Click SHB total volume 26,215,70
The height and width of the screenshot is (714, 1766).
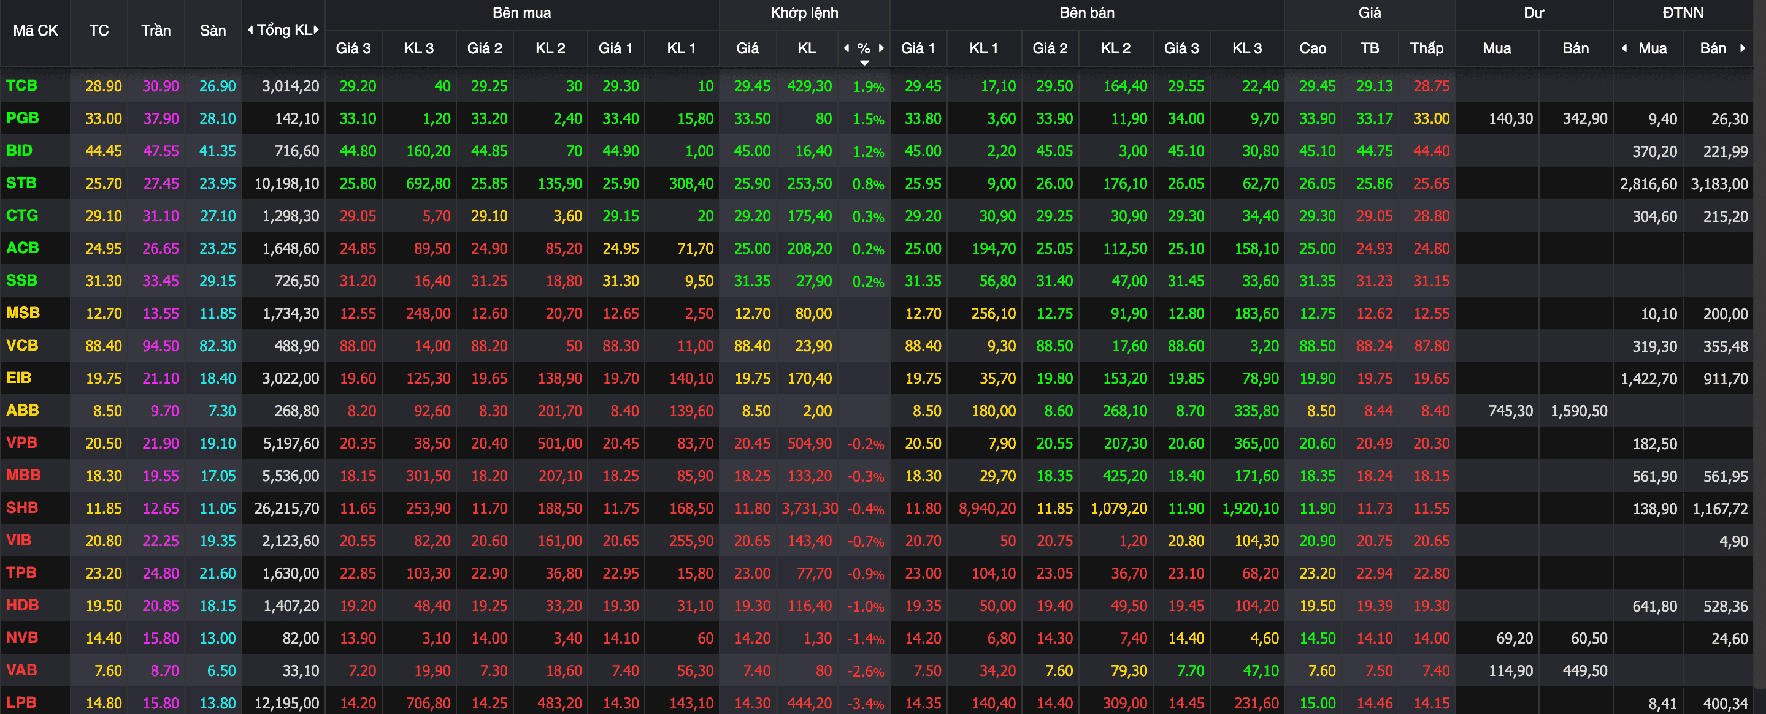tap(286, 509)
